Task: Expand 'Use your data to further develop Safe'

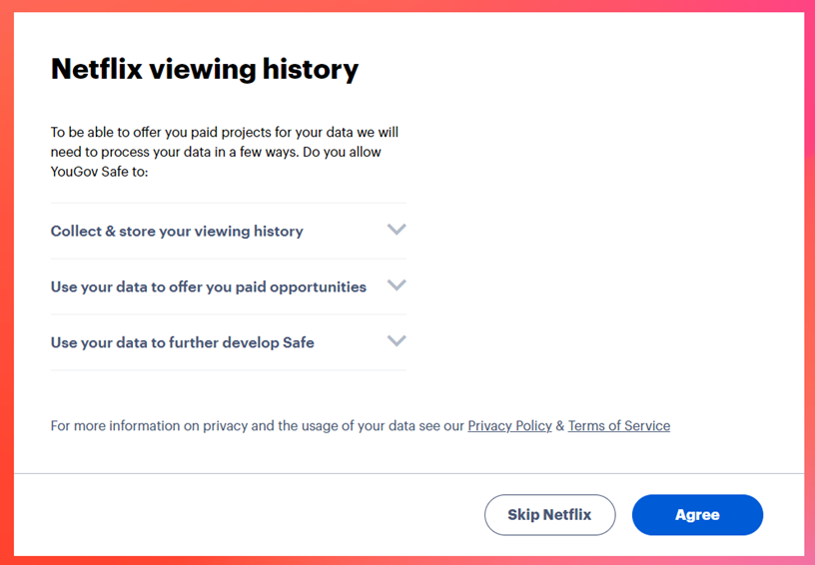Action: tap(183, 342)
